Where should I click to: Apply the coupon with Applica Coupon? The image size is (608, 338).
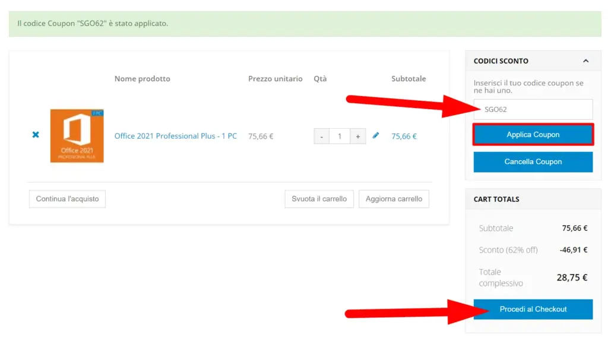pyautogui.click(x=533, y=135)
